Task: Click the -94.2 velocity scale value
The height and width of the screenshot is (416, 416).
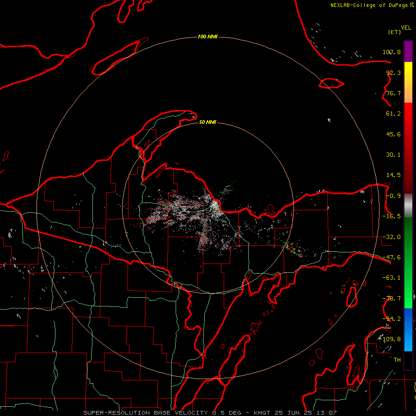Action: [392, 319]
